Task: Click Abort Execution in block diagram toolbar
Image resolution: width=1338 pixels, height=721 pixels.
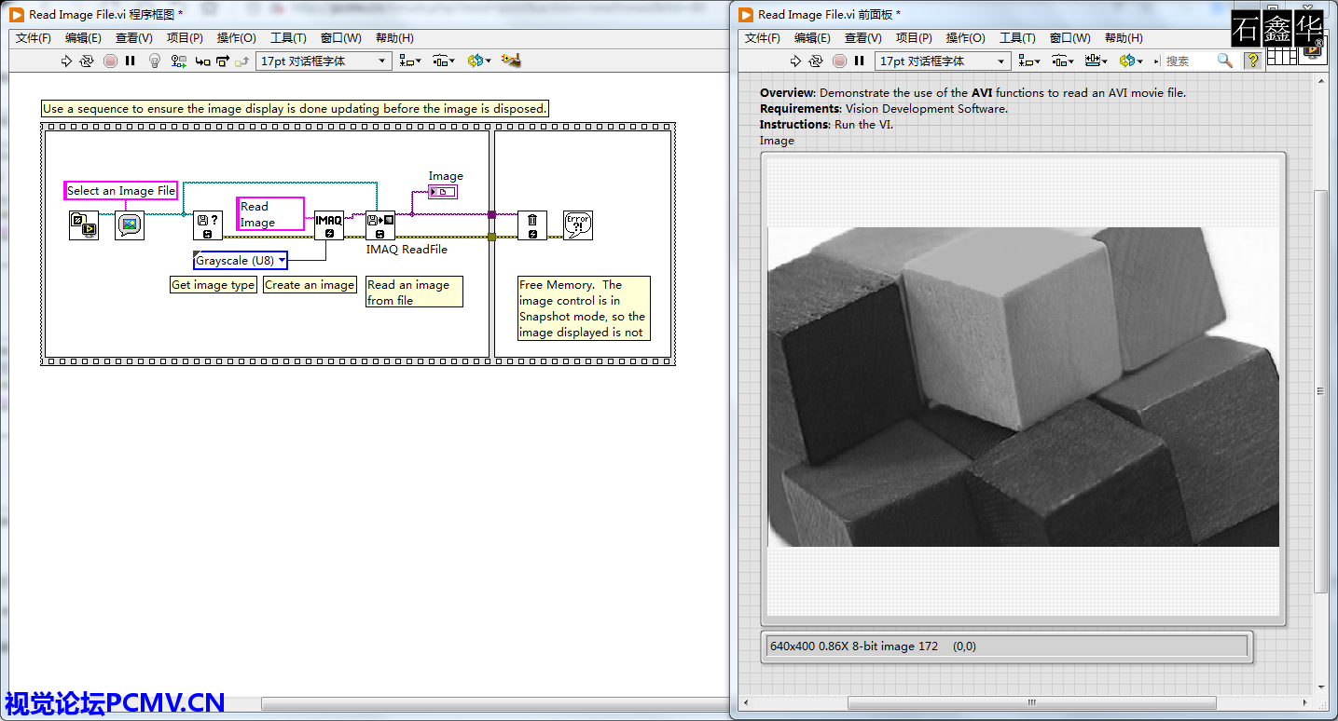Action: [110, 61]
